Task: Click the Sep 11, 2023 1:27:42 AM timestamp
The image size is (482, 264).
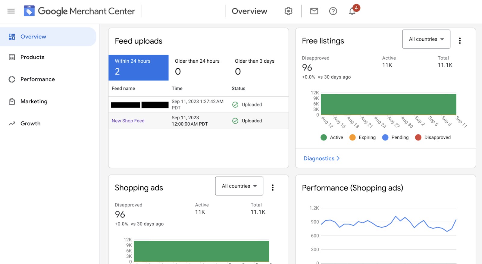Action: tap(198, 105)
